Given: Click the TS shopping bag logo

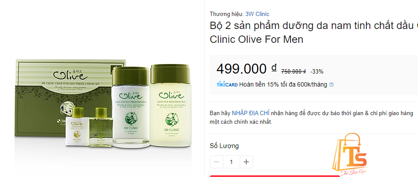Looking at the screenshot, I should [x=350, y=154].
